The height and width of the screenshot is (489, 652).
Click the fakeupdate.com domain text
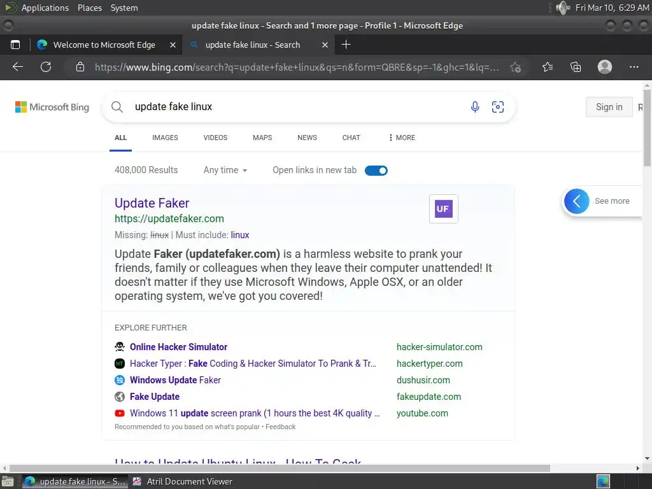point(429,397)
